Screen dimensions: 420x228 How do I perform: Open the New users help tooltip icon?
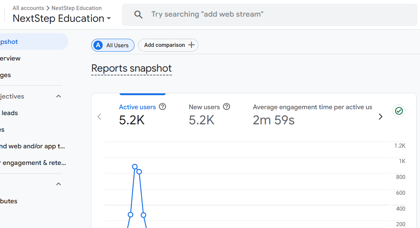(x=226, y=107)
